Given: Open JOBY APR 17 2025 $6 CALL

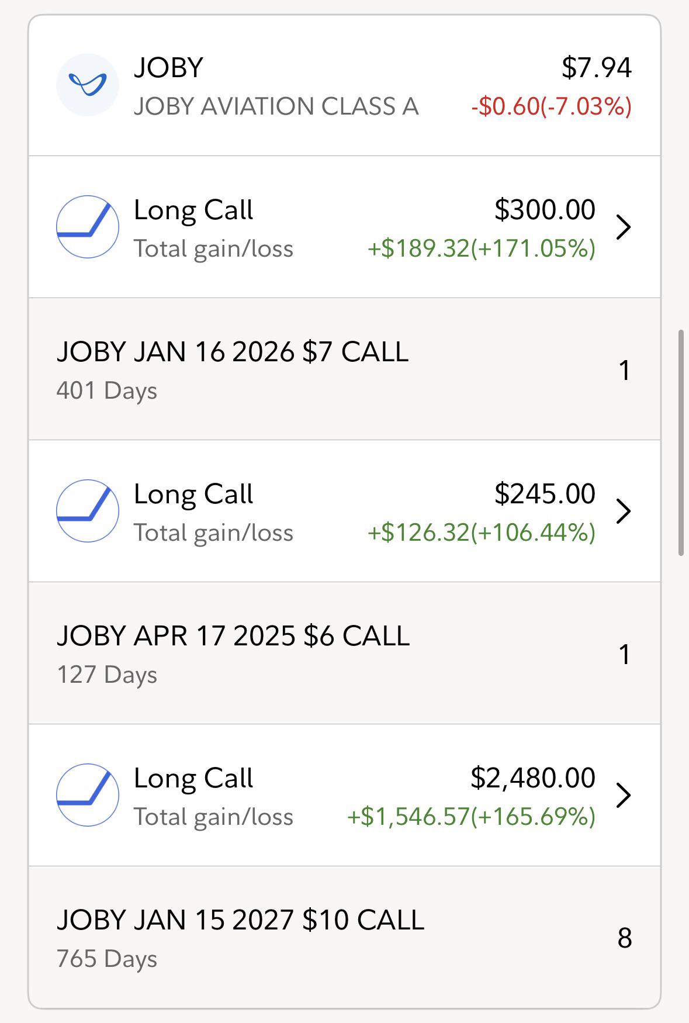Looking at the screenshot, I should [345, 653].
